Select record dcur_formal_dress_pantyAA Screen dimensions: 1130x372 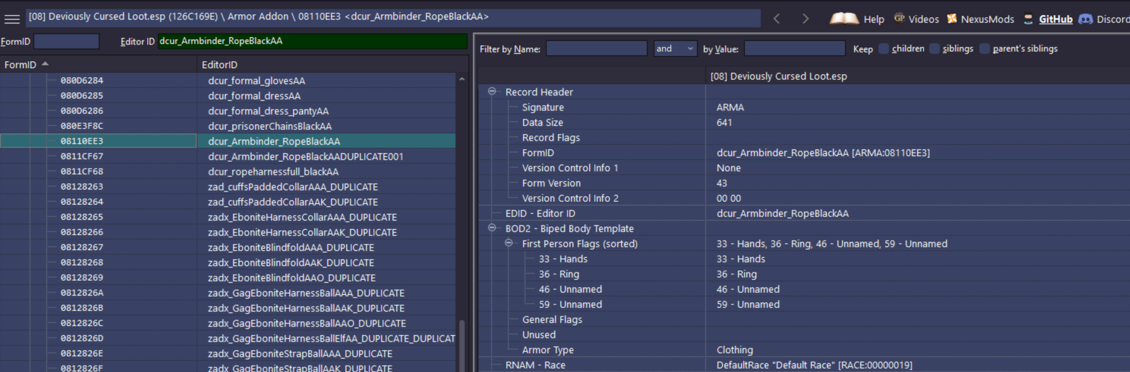click(x=268, y=111)
